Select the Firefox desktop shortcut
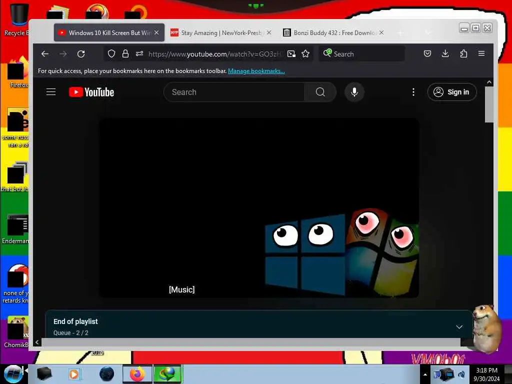 (18, 72)
